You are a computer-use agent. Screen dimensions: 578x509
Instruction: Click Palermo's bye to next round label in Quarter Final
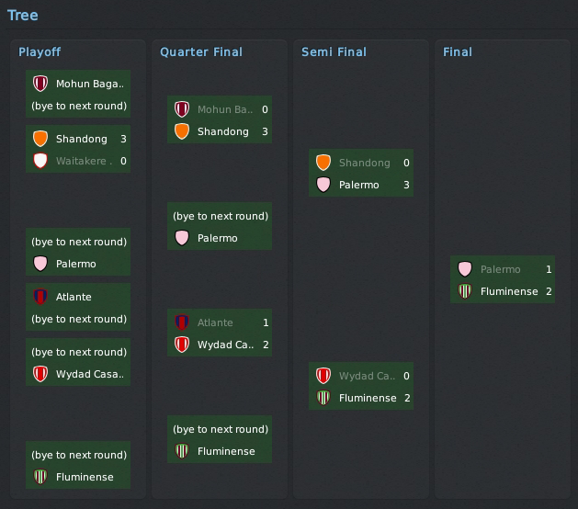tap(221, 216)
